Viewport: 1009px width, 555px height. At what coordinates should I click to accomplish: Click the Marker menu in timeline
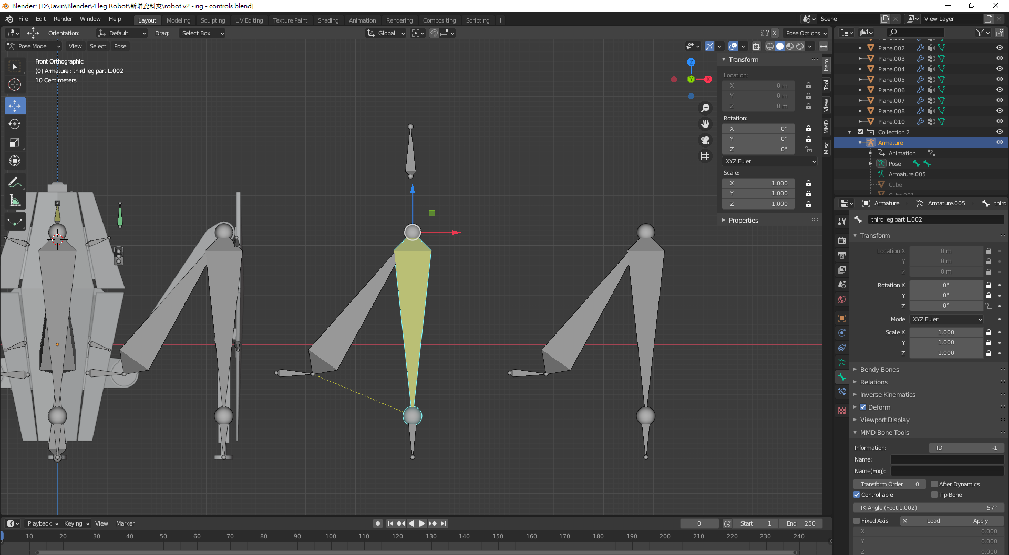[125, 523]
